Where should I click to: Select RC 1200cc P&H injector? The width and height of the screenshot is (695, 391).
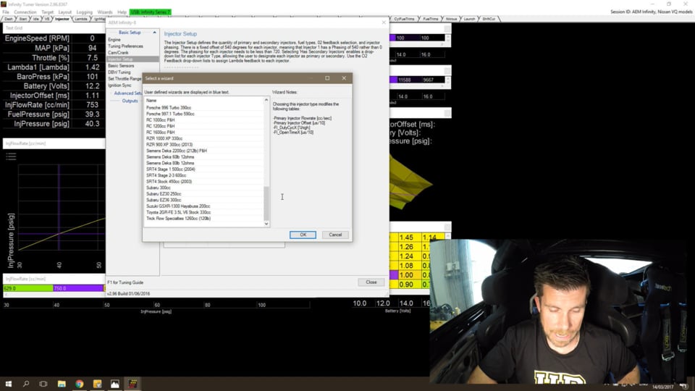tap(161, 126)
